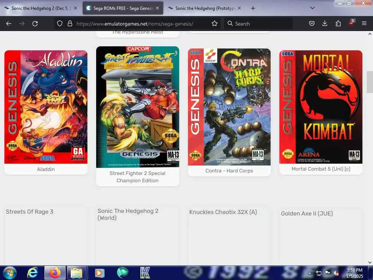
Task: Open a new tab with plus button
Action: point(253,8)
